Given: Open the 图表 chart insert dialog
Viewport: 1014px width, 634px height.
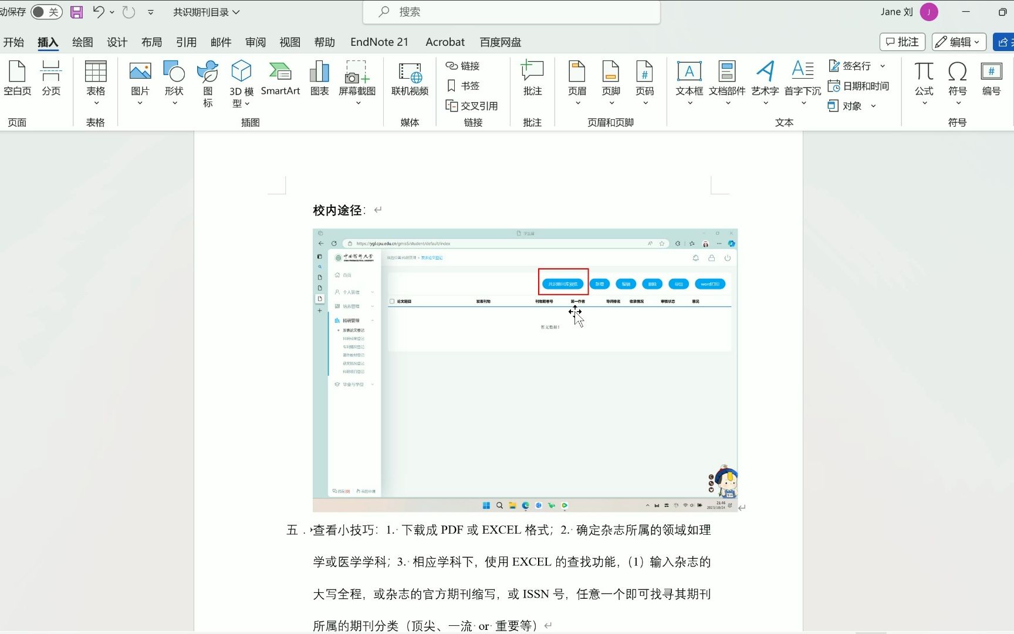Looking at the screenshot, I should (x=319, y=76).
